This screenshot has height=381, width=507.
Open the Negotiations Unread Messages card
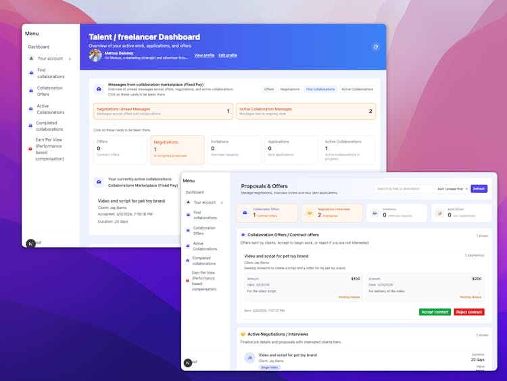(x=163, y=111)
